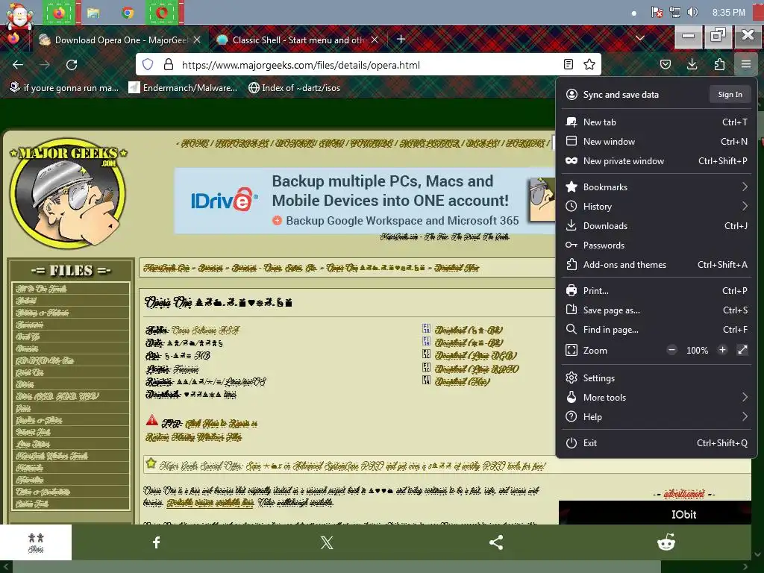Click the network tray icon
Viewport: 764px width, 573px height.
pos(674,12)
